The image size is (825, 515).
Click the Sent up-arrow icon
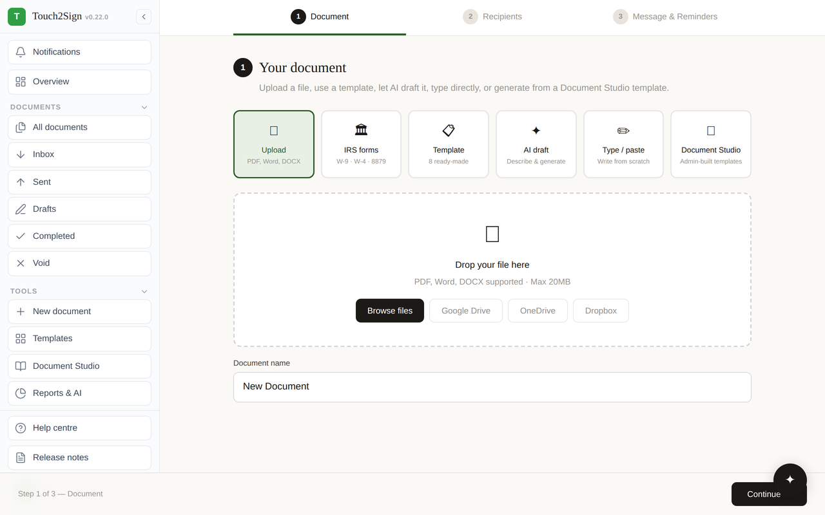point(21,182)
